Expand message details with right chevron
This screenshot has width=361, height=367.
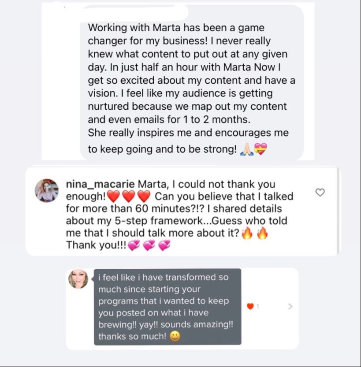(x=290, y=306)
